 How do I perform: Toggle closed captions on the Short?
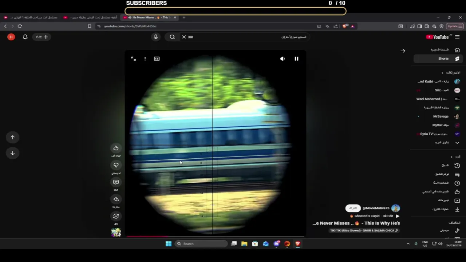157,59
